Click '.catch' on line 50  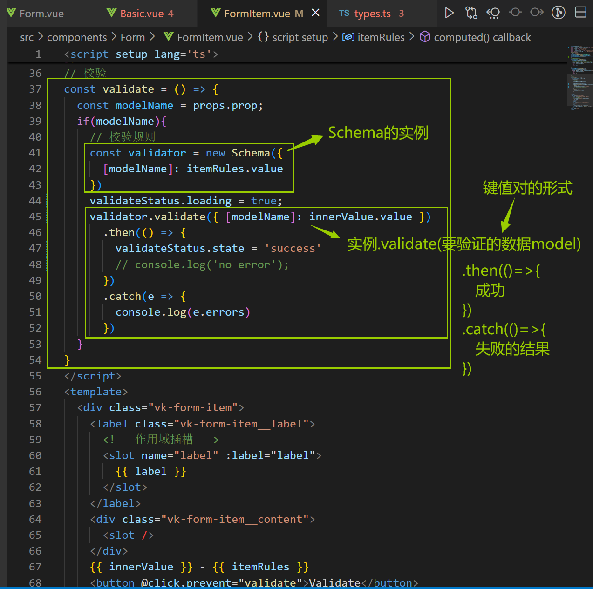[x=122, y=296]
